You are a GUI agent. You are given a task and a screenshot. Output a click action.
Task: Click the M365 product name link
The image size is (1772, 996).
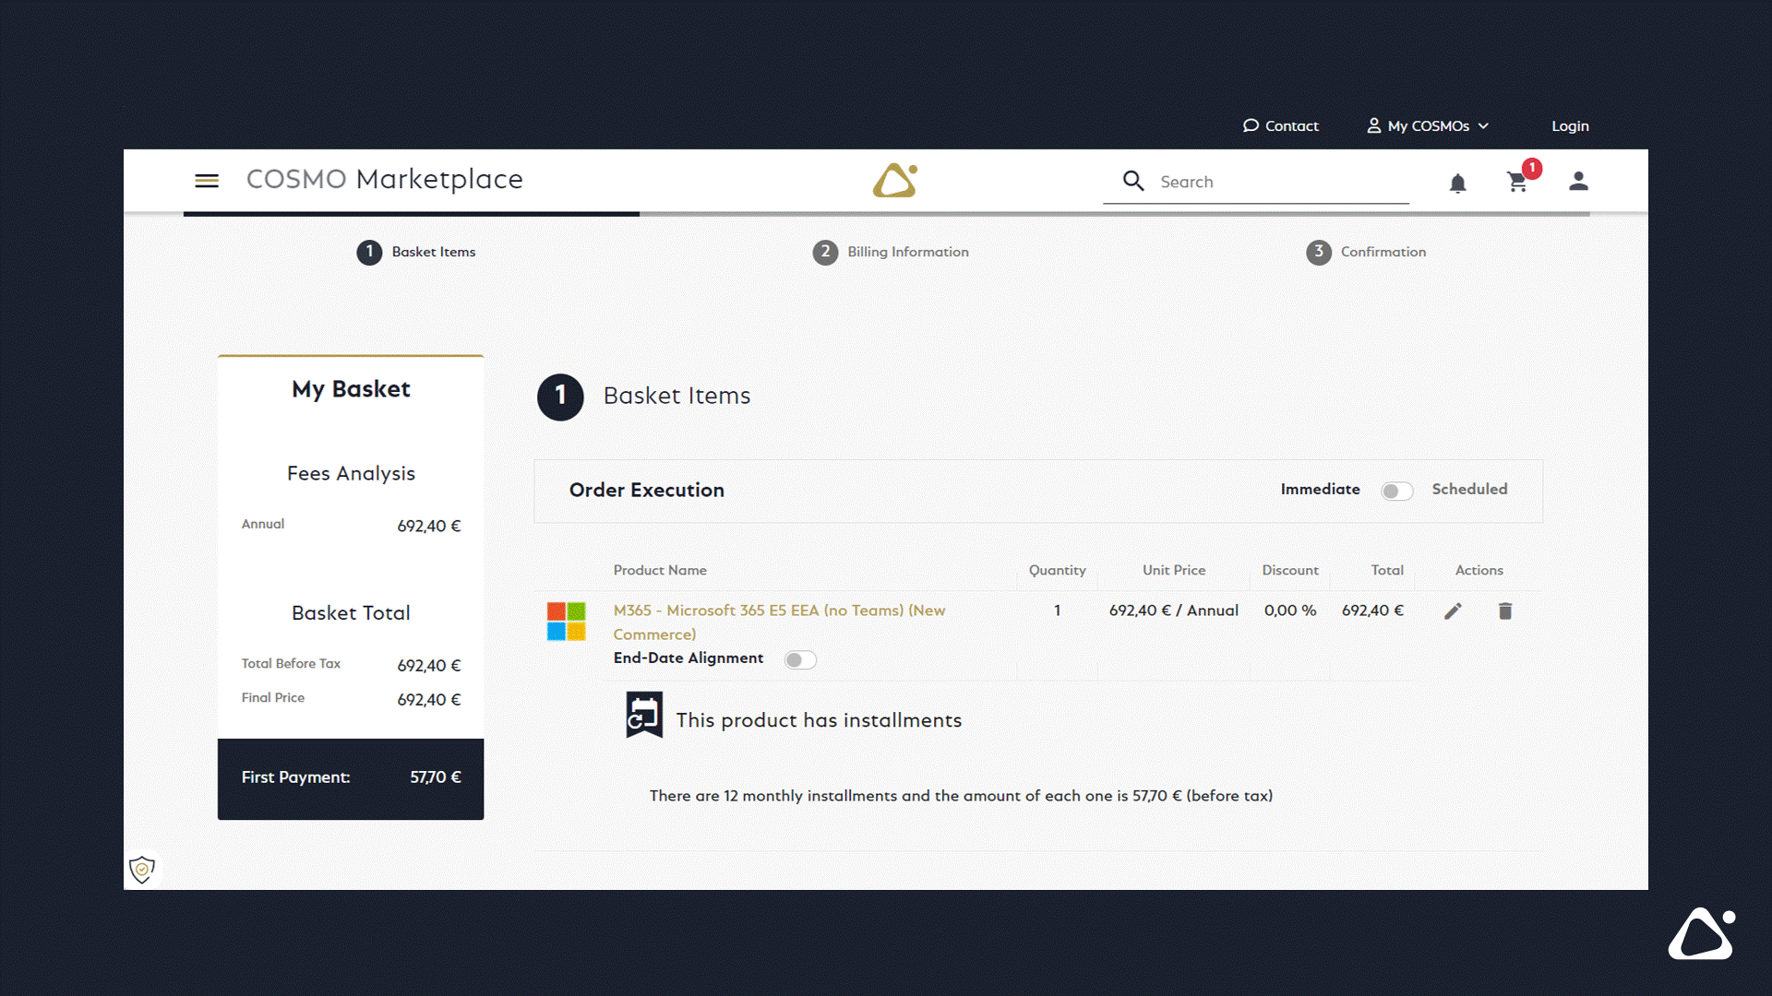click(x=779, y=622)
